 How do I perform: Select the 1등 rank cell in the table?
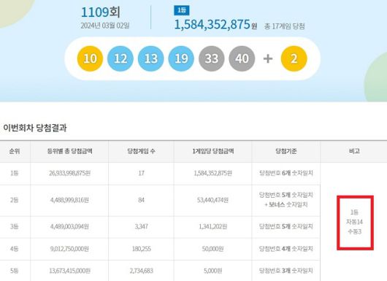(15, 173)
